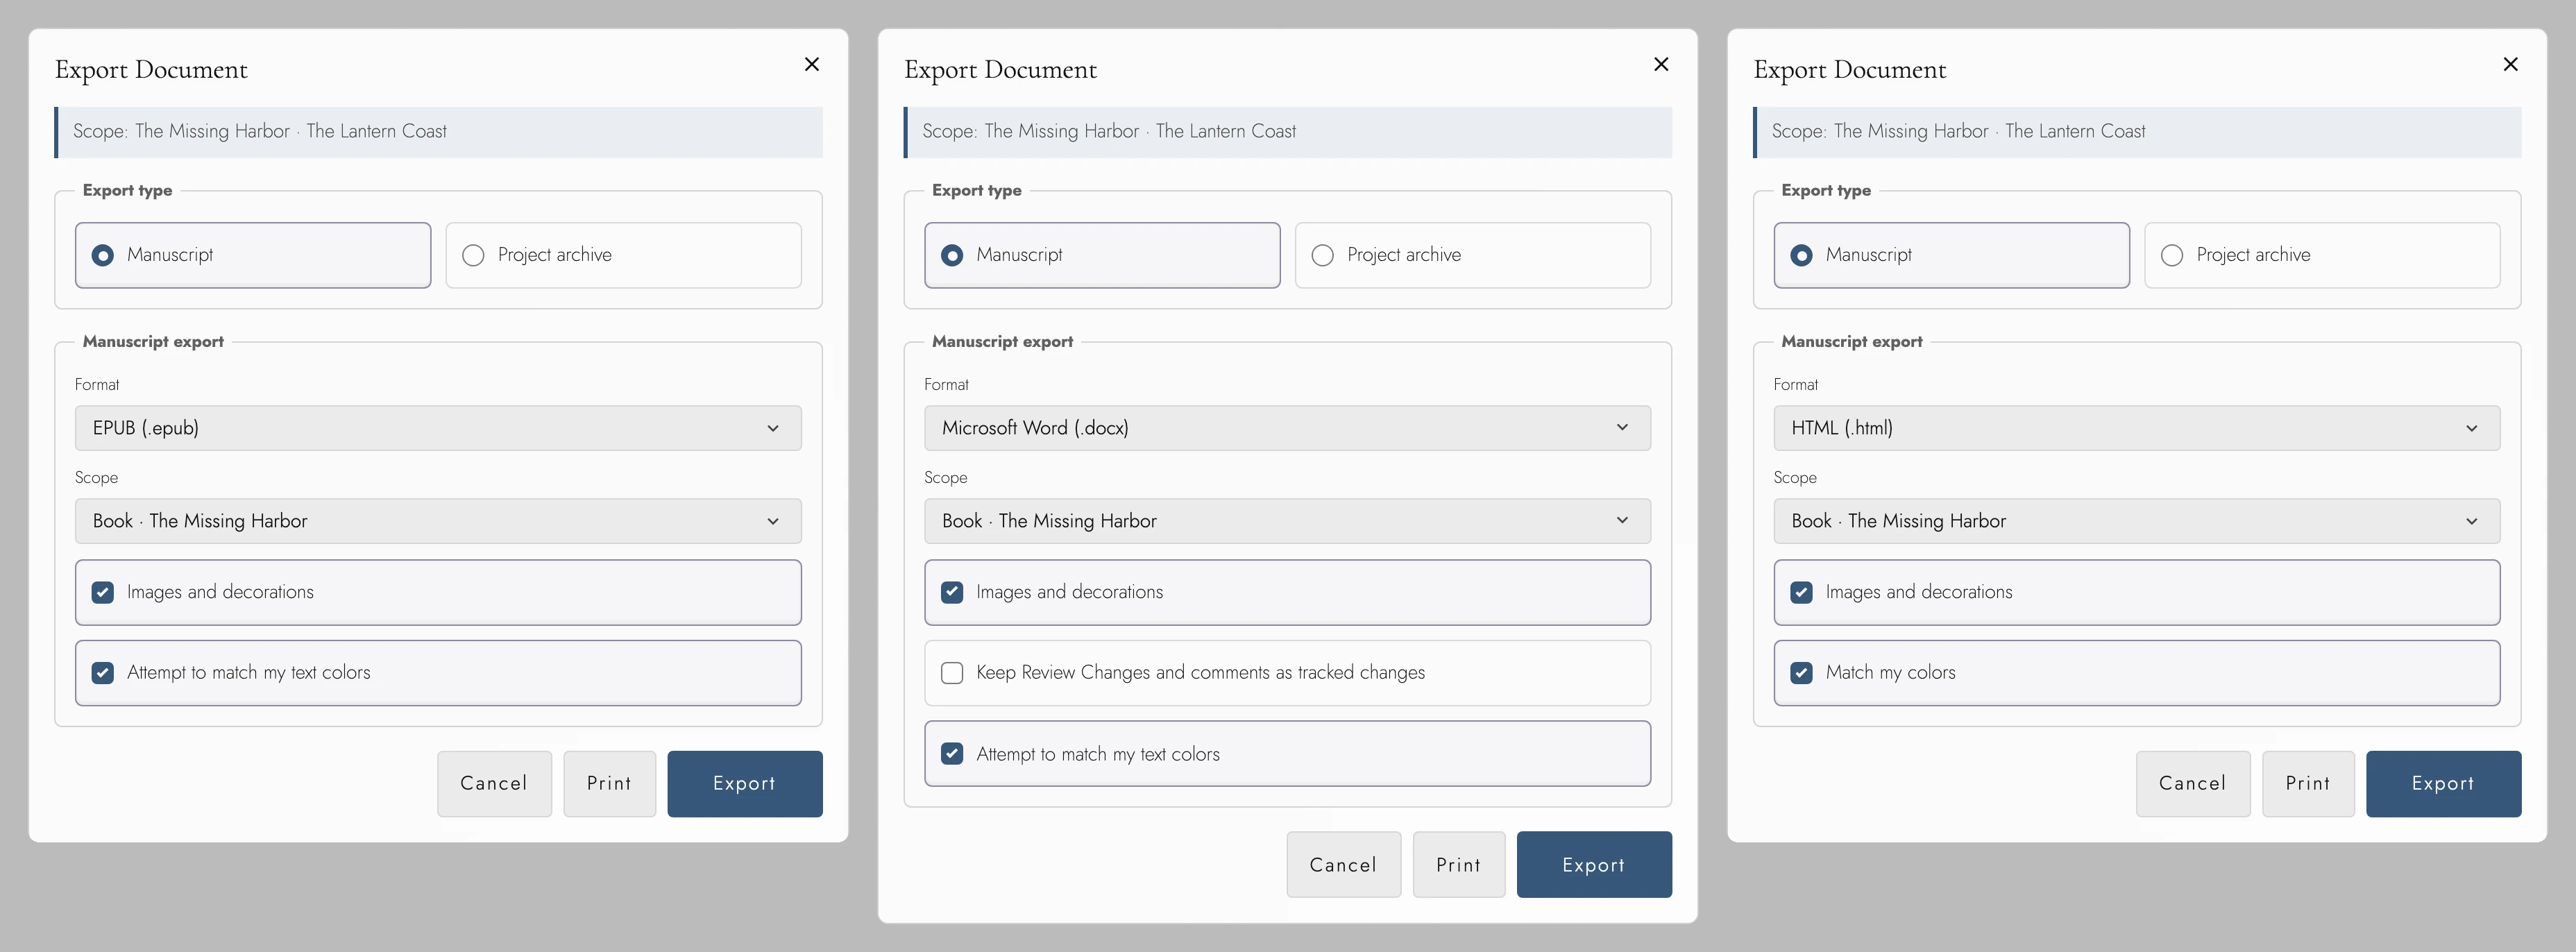
Task: Click the Scope banner text in EPUB dialog
Action: pyautogui.click(x=260, y=131)
